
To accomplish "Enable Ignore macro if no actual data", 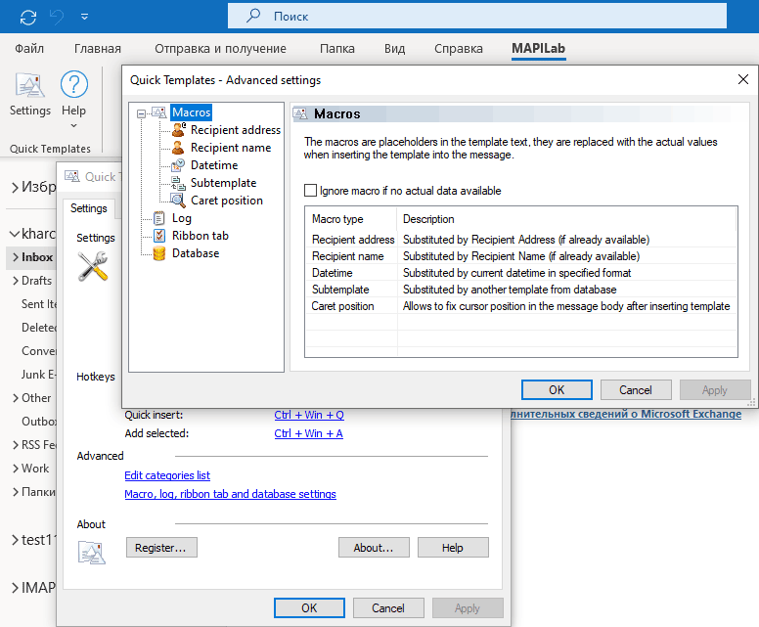I will pyautogui.click(x=311, y=191).
